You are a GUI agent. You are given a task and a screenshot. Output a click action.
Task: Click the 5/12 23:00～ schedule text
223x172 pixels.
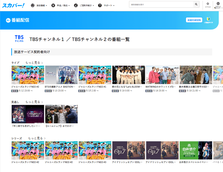26,91
